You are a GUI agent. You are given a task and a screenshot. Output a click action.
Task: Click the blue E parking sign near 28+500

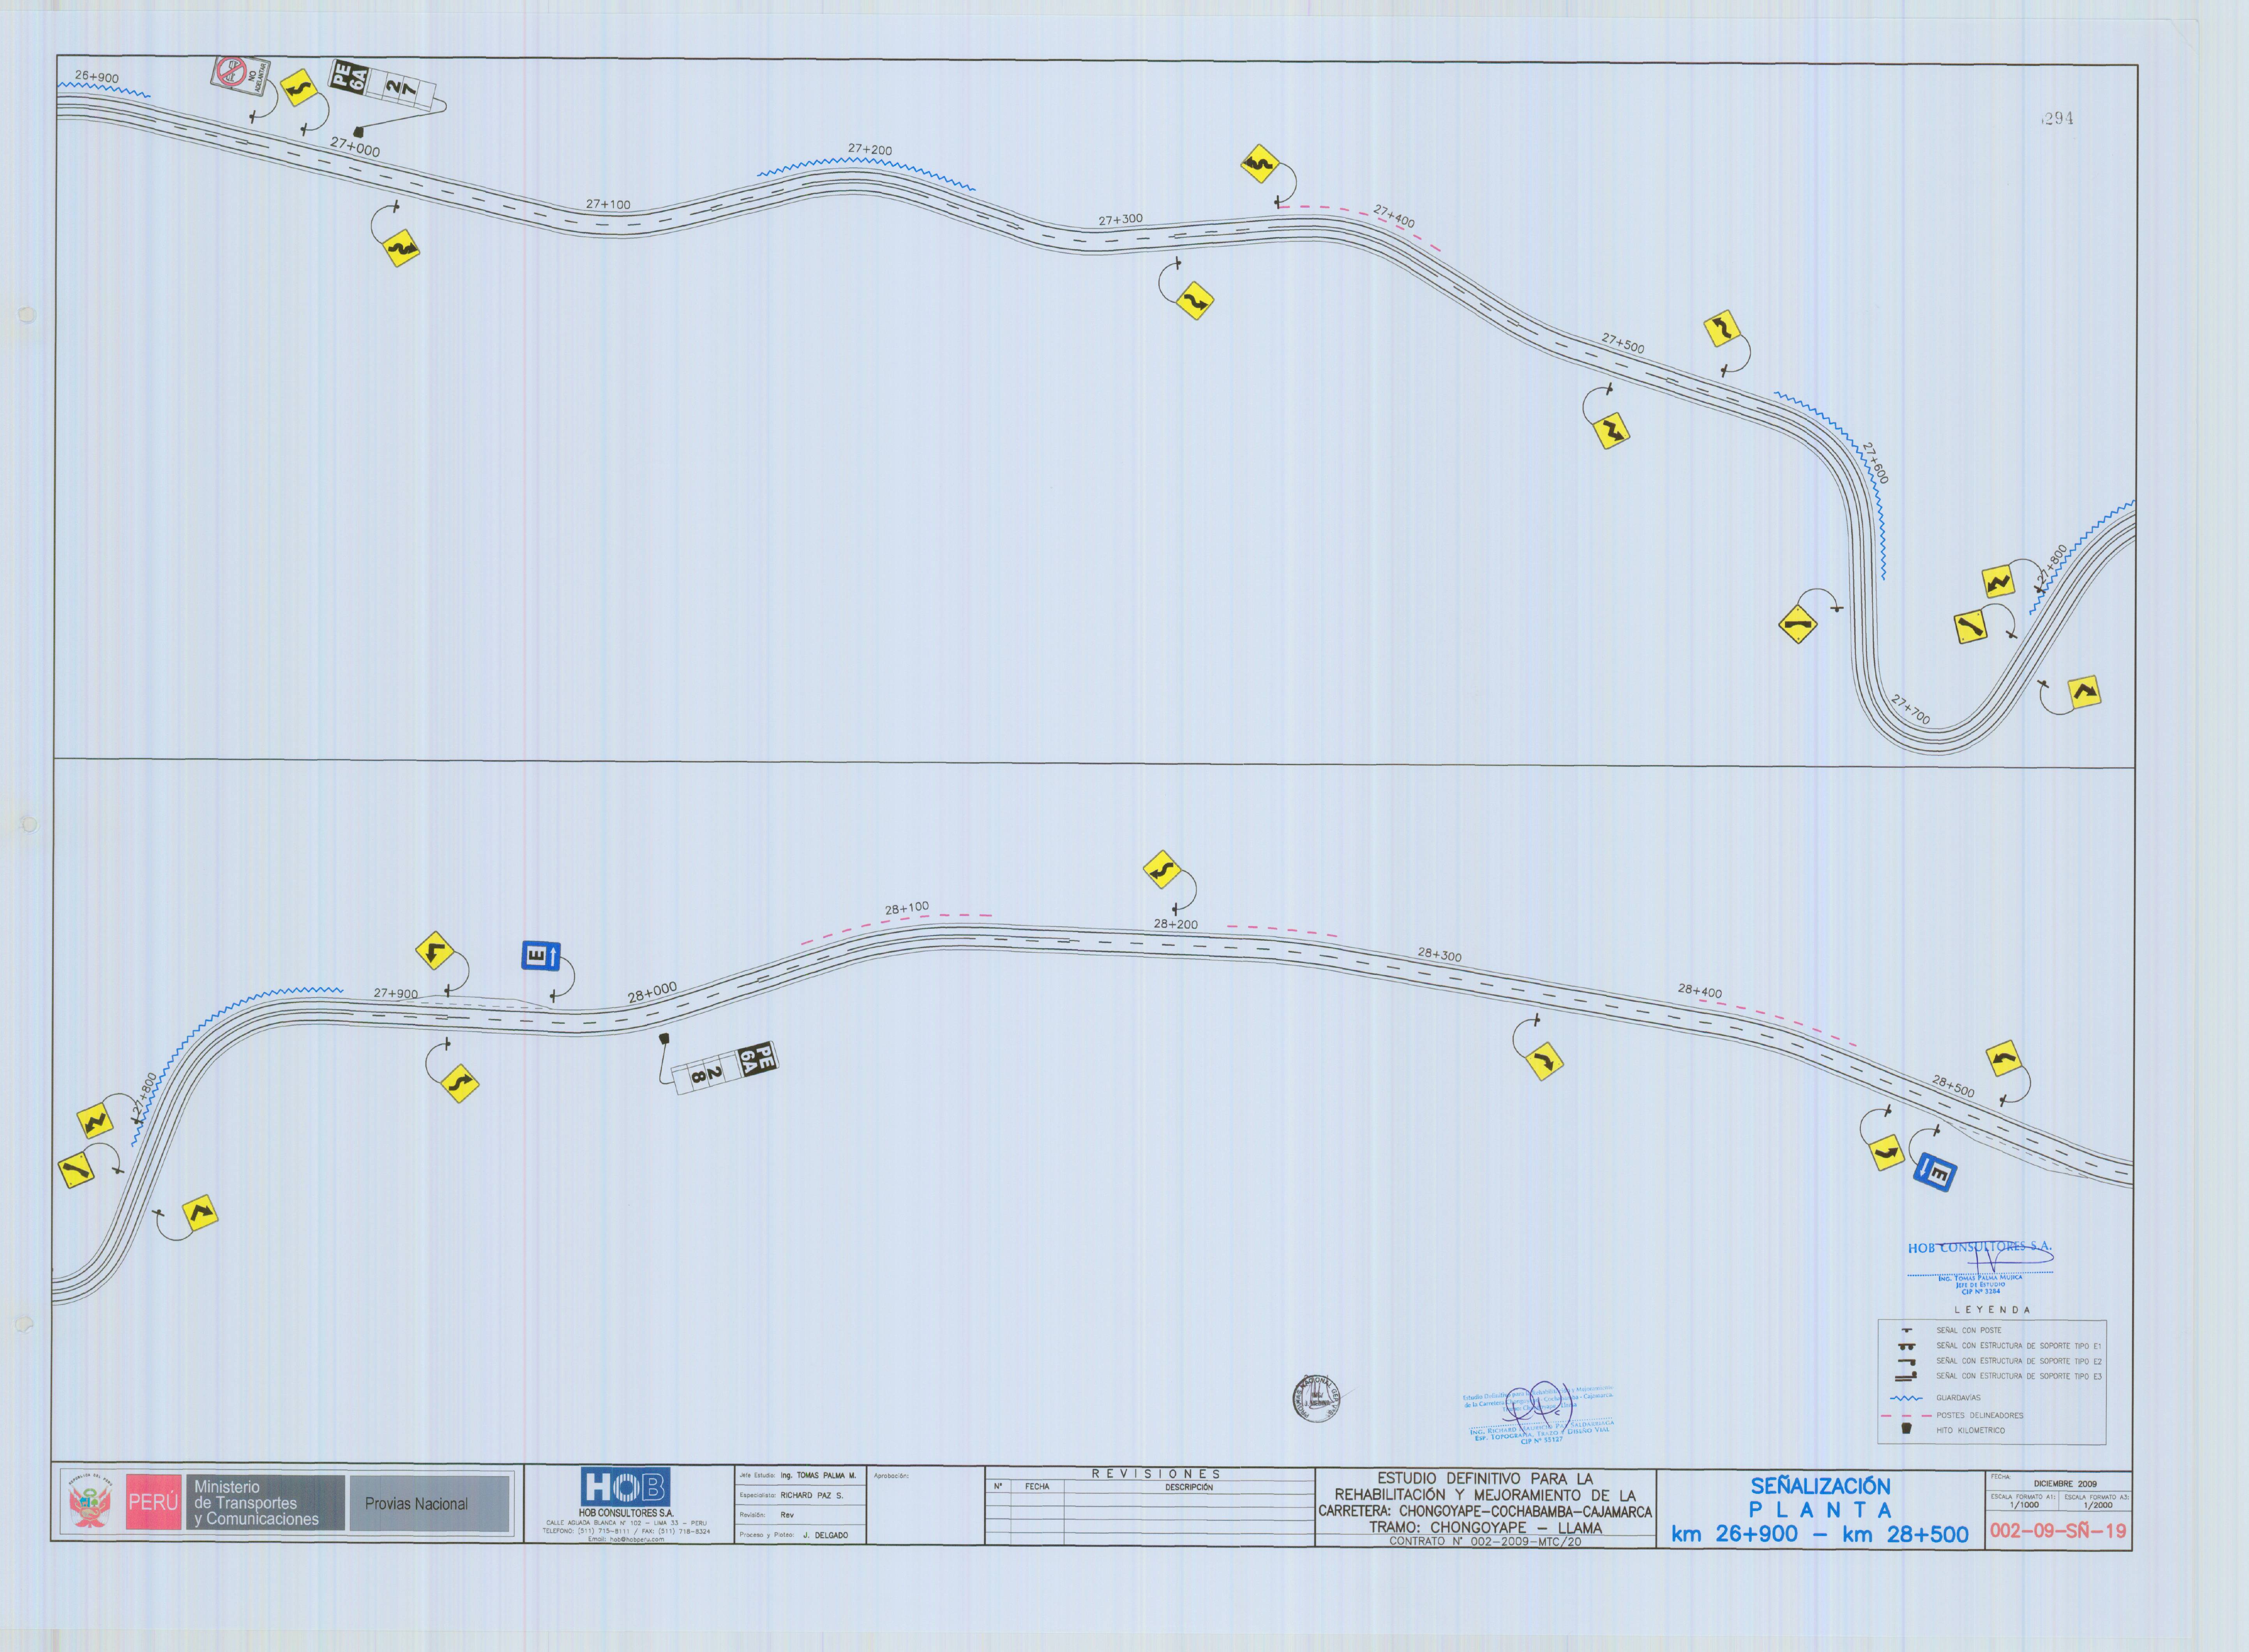tap(1934, 1172)
